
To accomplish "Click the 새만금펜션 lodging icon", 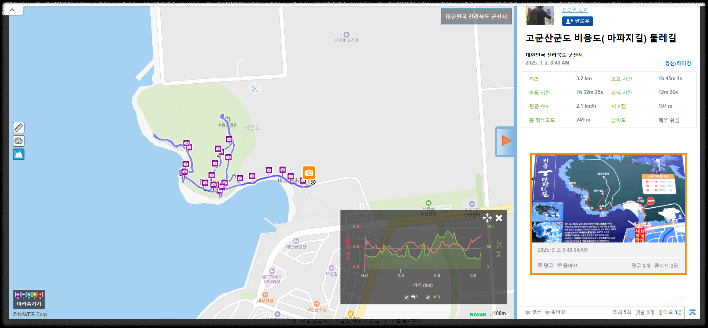I will tap(296, 241).
